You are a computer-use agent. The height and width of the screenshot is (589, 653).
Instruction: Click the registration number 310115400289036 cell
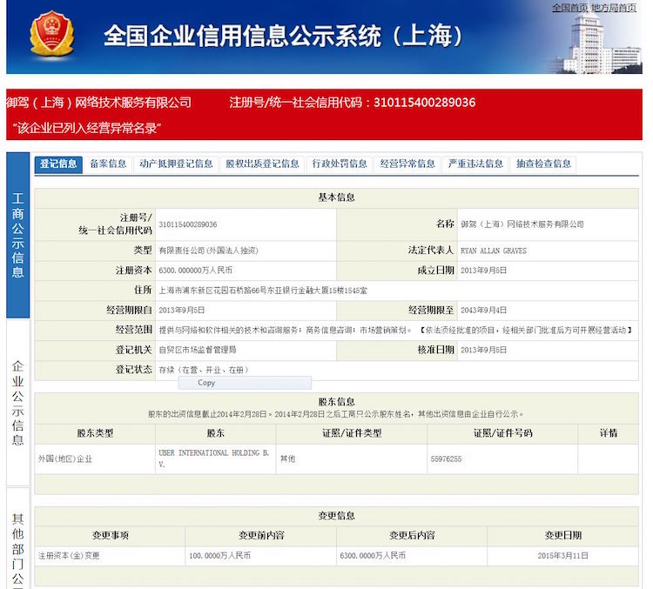246,224
